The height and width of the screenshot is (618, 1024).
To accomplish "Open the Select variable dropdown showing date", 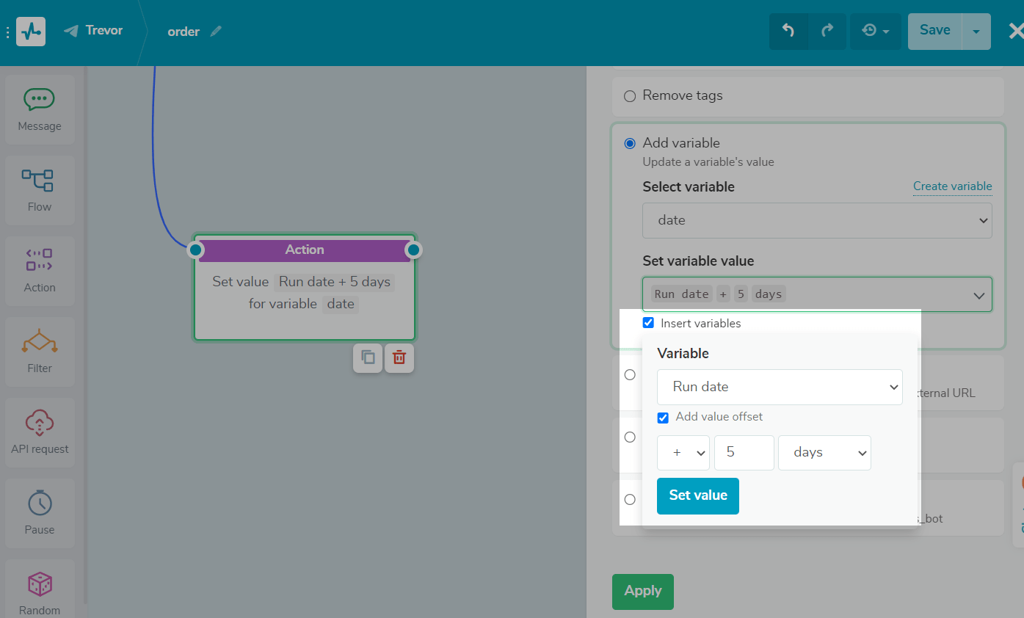I will (816, 220).
